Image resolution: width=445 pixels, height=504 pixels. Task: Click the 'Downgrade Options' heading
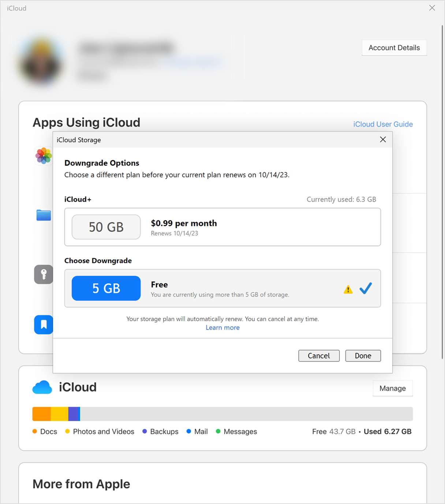click(x=102, y=163)
